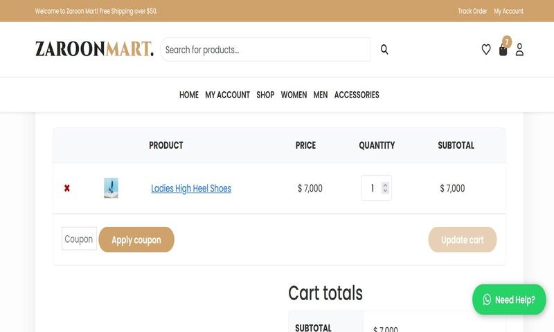Open the wishlist heart icon
The height and width of the screenshot is (332, 554).
click(x=486, y=49)
